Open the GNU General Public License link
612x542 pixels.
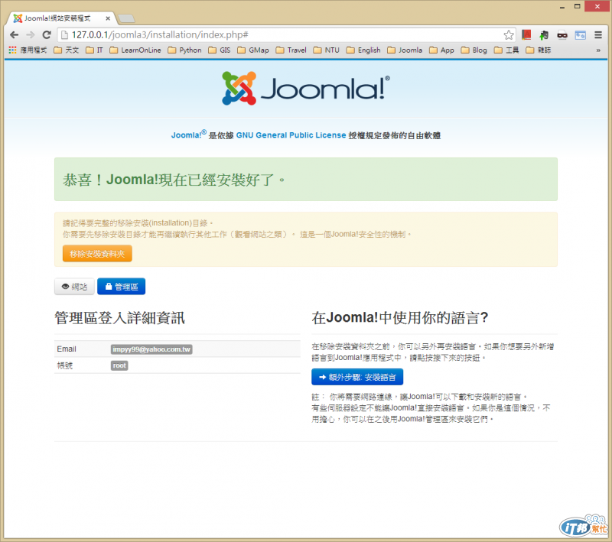point(291,135)
